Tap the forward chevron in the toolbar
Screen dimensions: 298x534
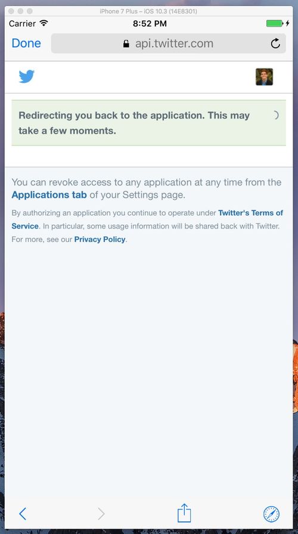(x=101, y=514)
